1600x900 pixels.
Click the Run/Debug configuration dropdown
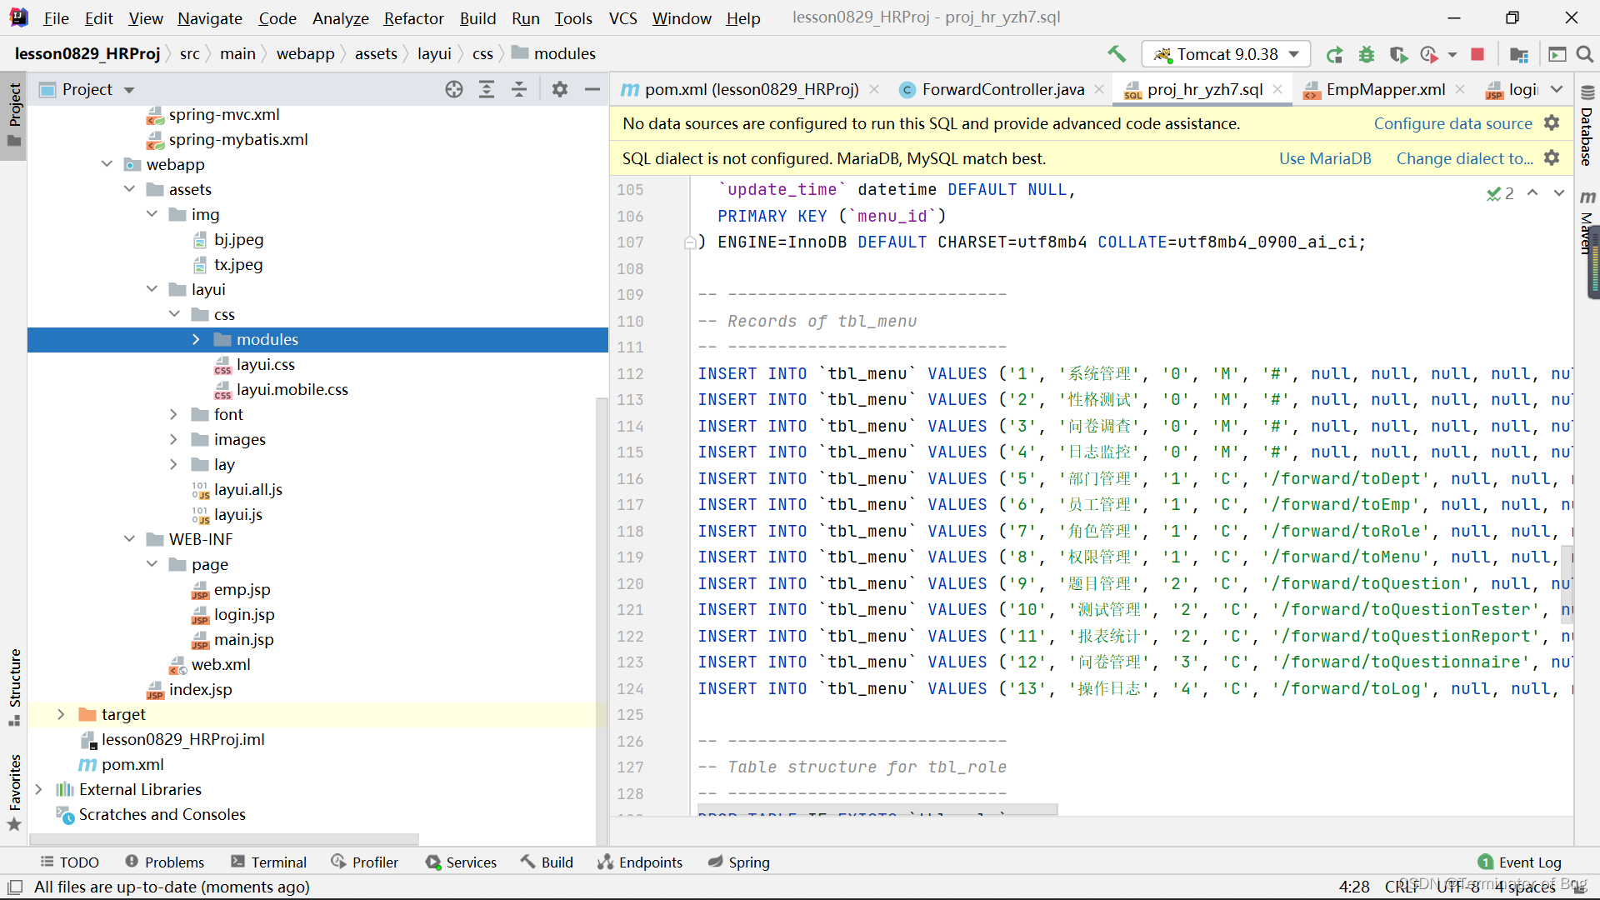1223,54
